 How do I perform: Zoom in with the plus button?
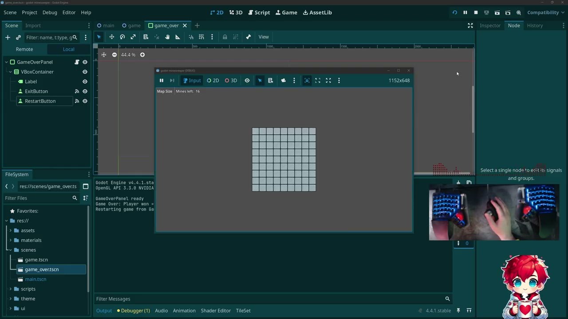142,54
